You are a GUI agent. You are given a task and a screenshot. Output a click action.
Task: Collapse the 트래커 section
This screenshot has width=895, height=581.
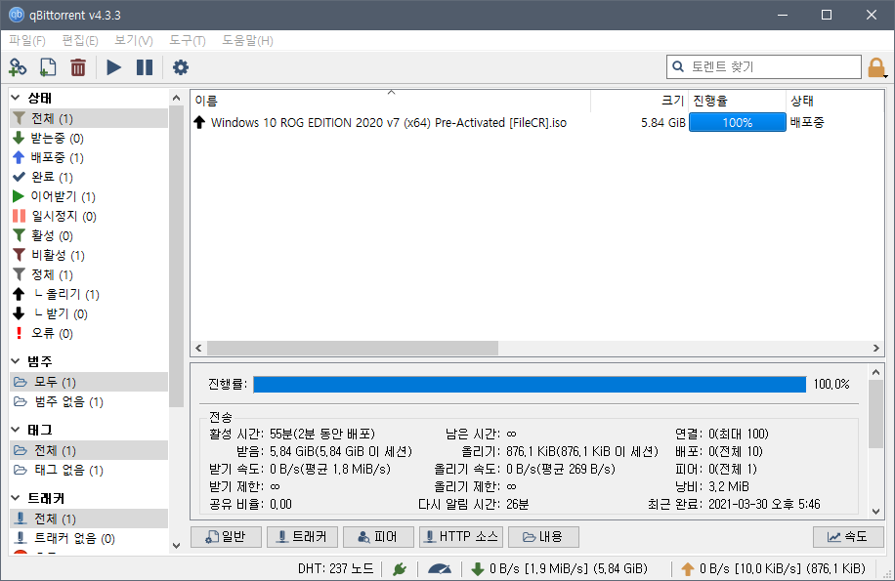pos(16,498)
